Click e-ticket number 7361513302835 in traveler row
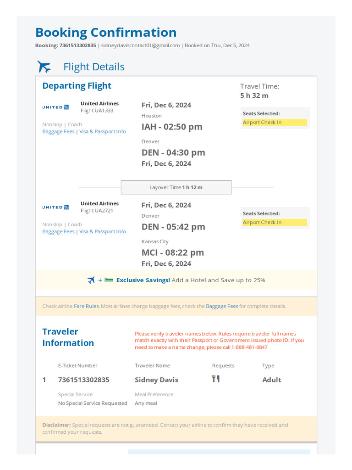Image resolution: width=352 pixels, height=470 pixels. (83, 380)
